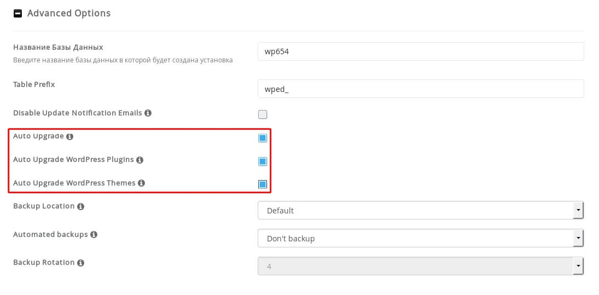Click info icon beside Auto Upgrade label
Screen dimensions: 599x295
click(69, 136)
